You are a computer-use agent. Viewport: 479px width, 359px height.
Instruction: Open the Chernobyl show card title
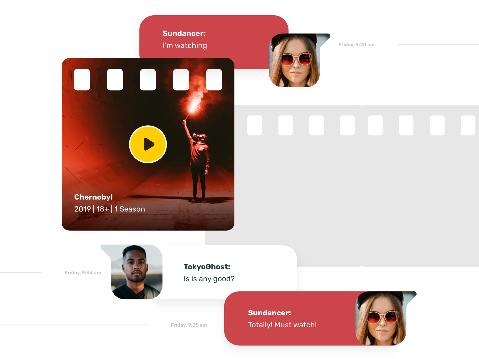coord(93,197)
